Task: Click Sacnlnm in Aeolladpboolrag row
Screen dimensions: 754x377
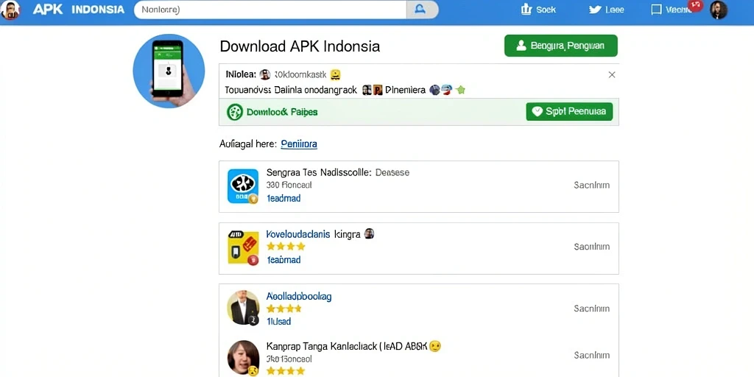Action: [591, 309]
